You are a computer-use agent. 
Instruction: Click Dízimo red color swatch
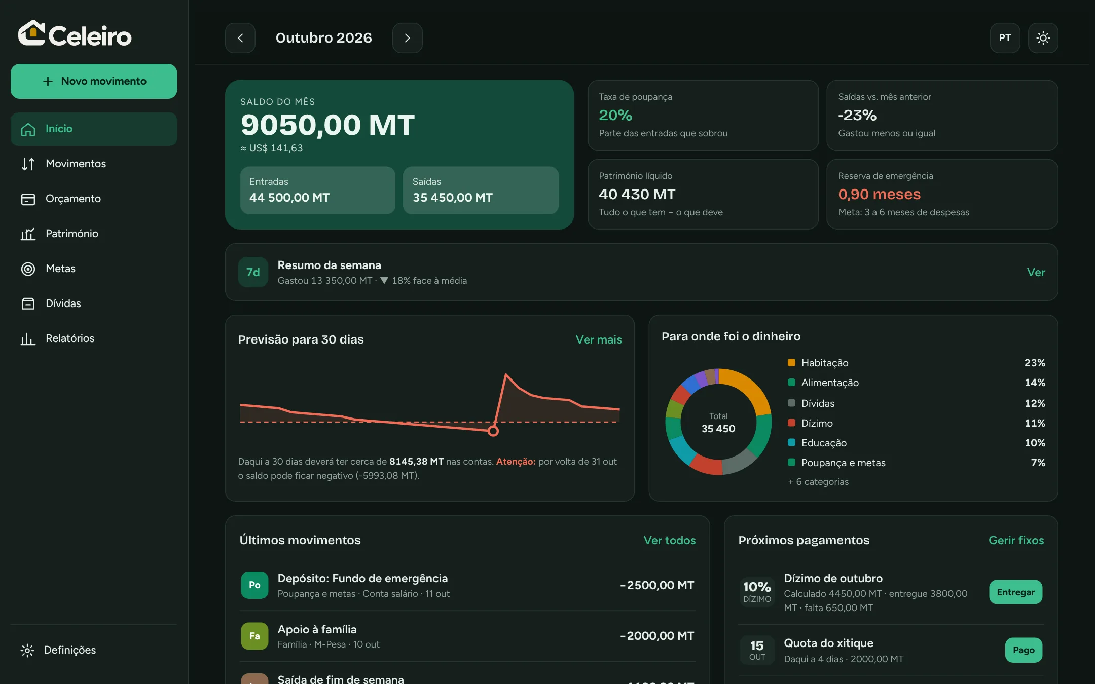tap(791, 423)
